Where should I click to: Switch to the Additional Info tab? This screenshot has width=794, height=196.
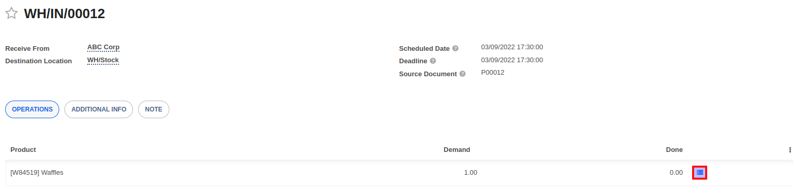(99, 109)
